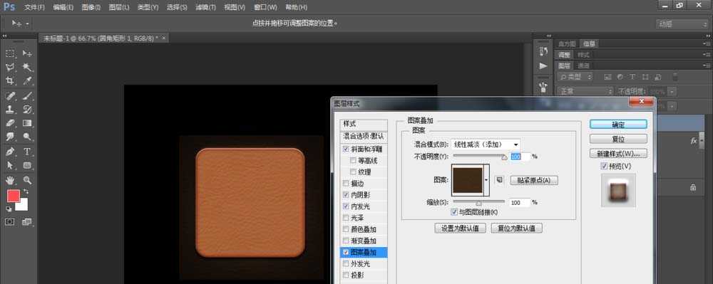This screenshot has width=713, height=284.
Task: Open the 混合模式 dropdown
Action: pos(486,144)
